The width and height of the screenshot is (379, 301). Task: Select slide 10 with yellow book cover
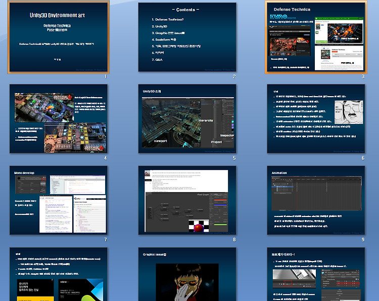(58, 274)
